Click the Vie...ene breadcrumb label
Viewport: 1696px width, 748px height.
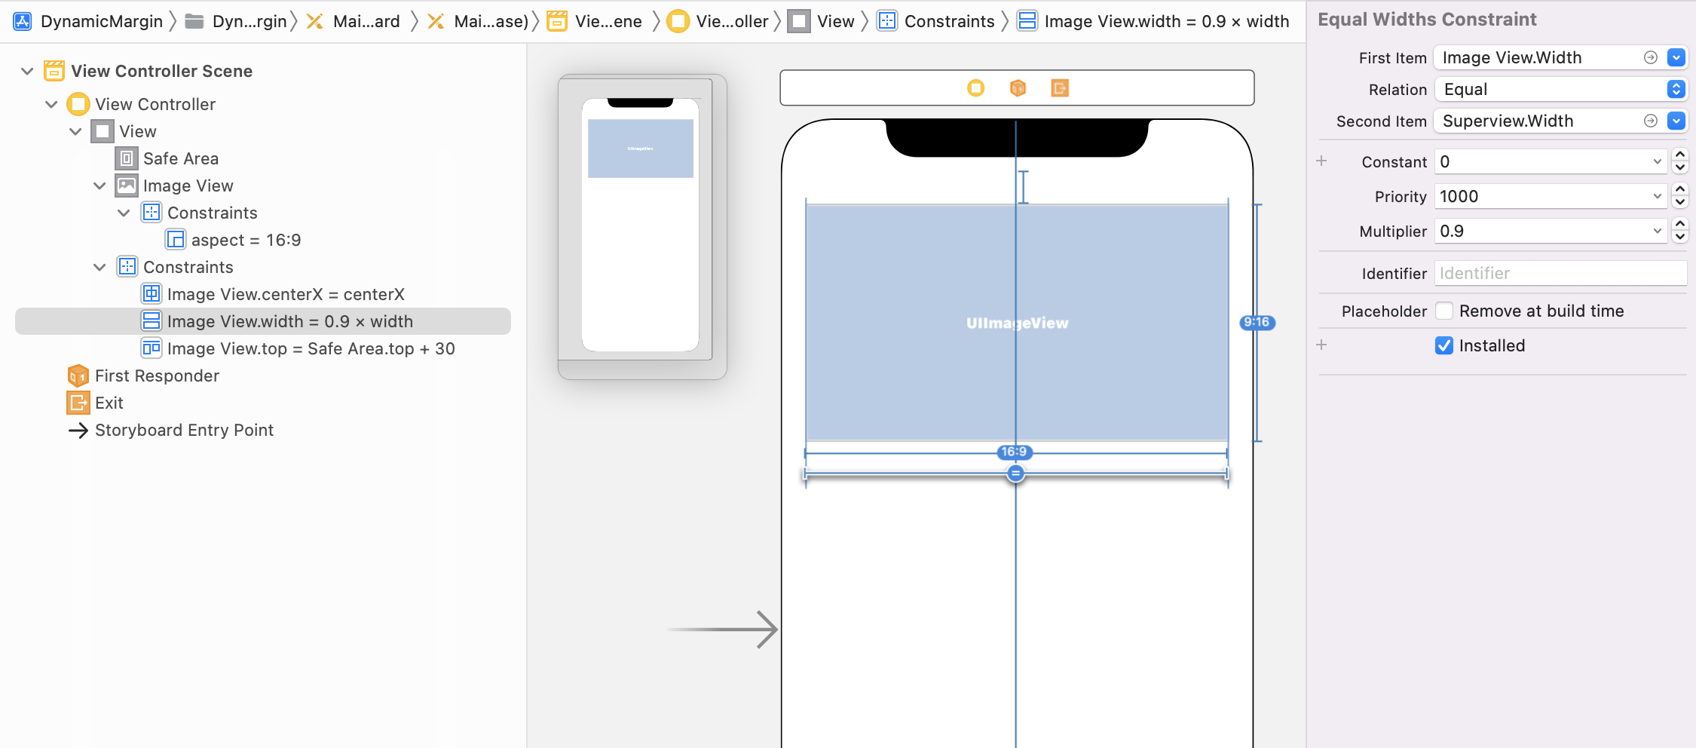coord(608,21)
